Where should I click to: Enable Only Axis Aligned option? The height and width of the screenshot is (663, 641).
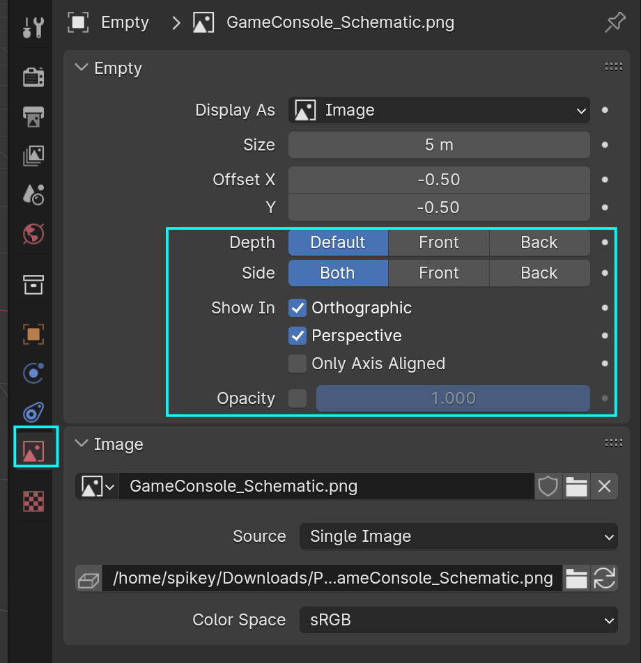point(298,364)
